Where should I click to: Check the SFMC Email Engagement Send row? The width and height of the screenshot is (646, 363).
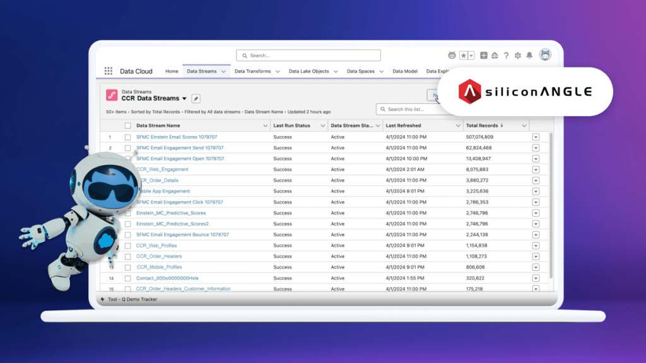click(127, 147)
